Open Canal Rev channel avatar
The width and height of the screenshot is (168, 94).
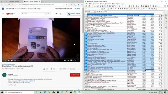click(x=4, y=75)
